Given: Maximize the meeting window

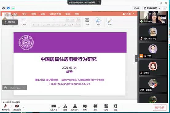Looking at the screenshot, I should click(x=160, y=3).
